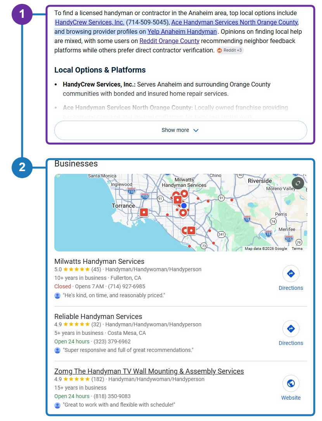The height and width of the screenshot is (421, 322).
Task: Click the bold "HandyCrew Services, Inc.:" bullet
Action: pyautogui.click(x=99, y=85)
